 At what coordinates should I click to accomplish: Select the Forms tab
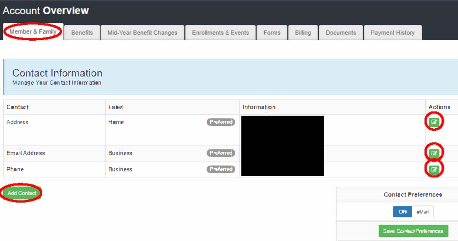pyautogui.click(x=272, y=33)
